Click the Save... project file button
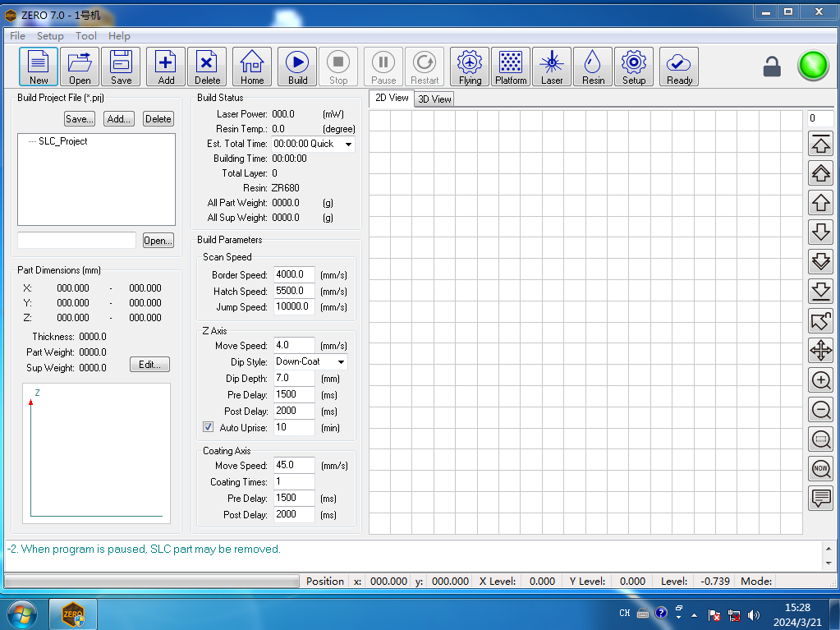 point(80,119)
